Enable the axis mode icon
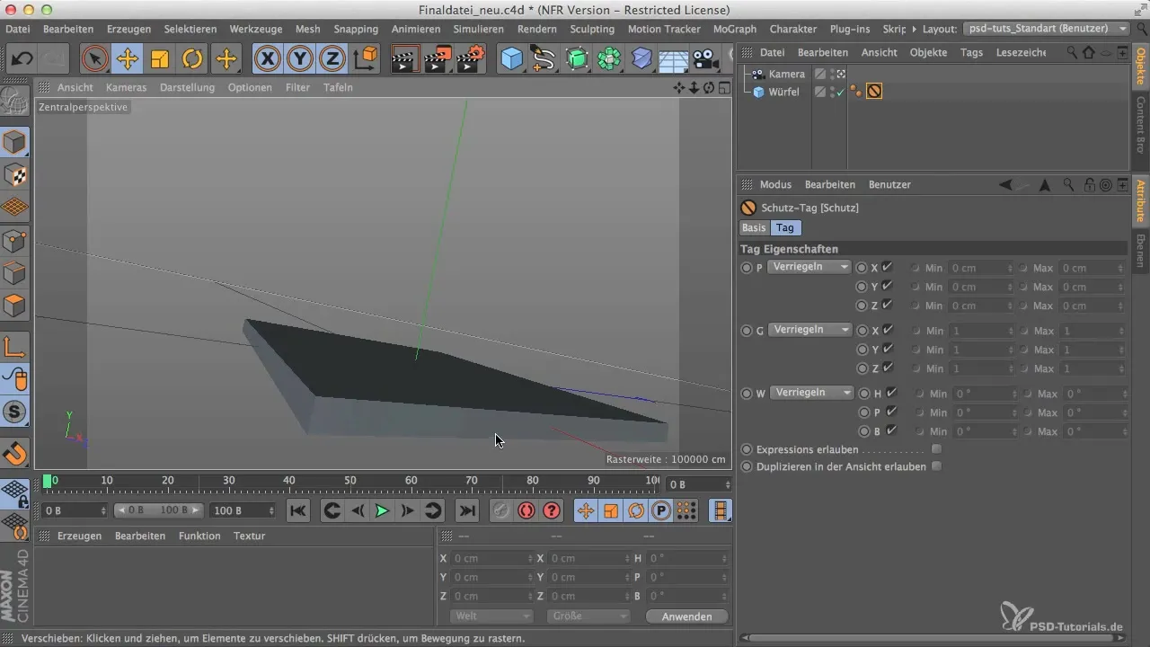The image size is (1150, 647). pos(15,346)
